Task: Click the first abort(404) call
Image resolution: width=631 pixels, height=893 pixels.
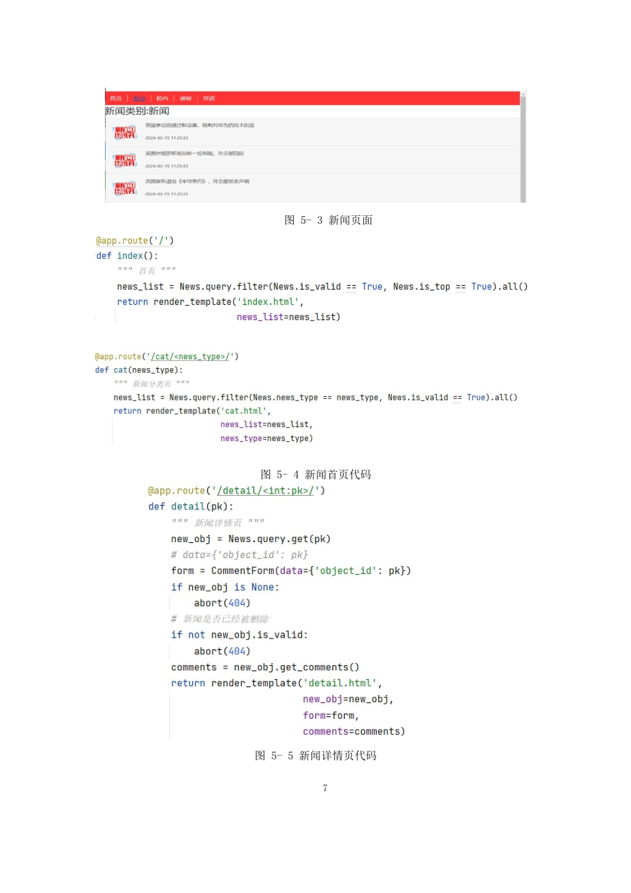Action: coord(222,603)
